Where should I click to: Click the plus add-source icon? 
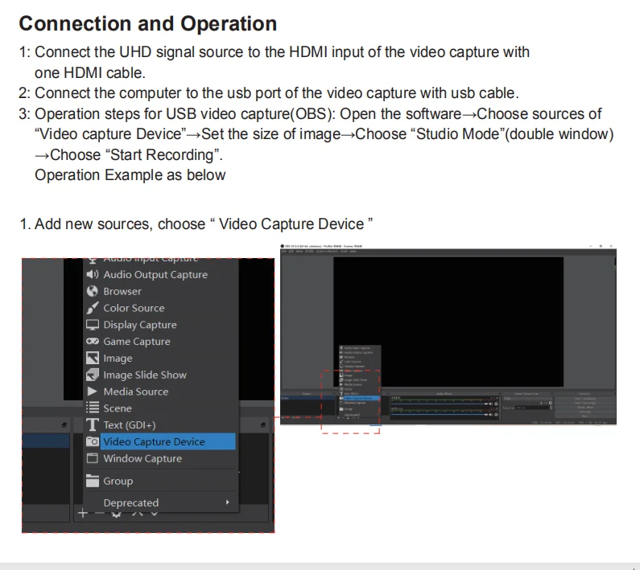(83, 514)
